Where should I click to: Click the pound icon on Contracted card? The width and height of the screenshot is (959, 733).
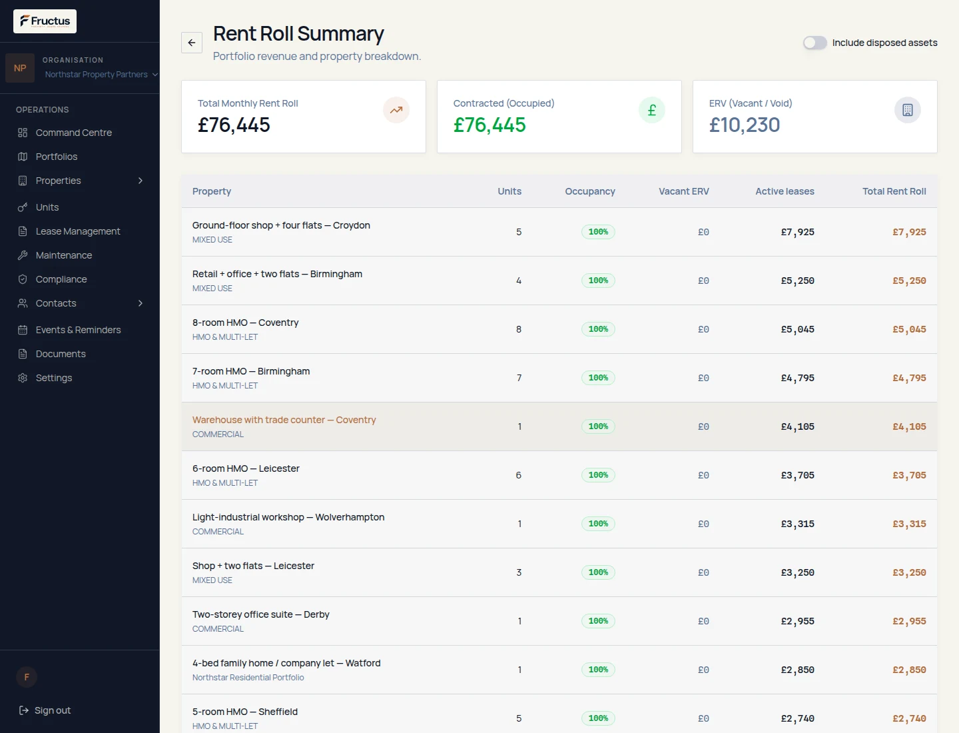tap(652, 110)
